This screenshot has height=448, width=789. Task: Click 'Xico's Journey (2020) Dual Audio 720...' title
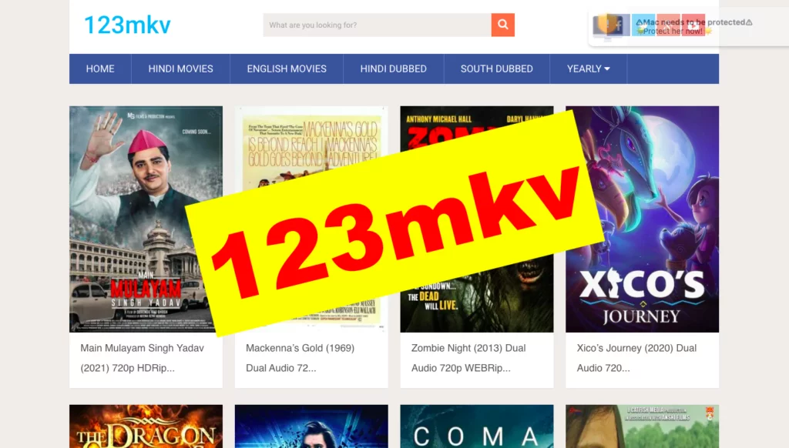636,358
